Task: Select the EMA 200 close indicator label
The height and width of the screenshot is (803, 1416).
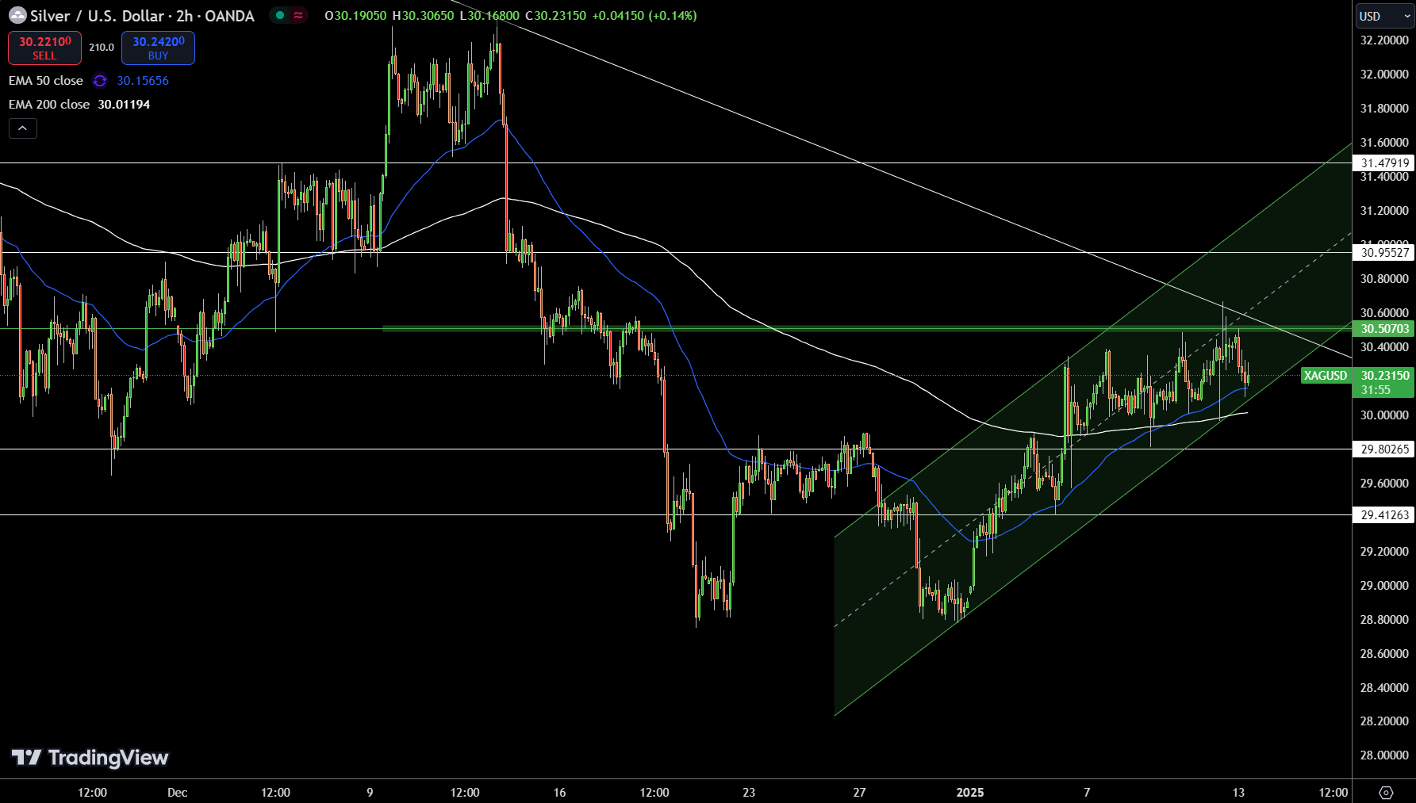Action: (49, 105)
